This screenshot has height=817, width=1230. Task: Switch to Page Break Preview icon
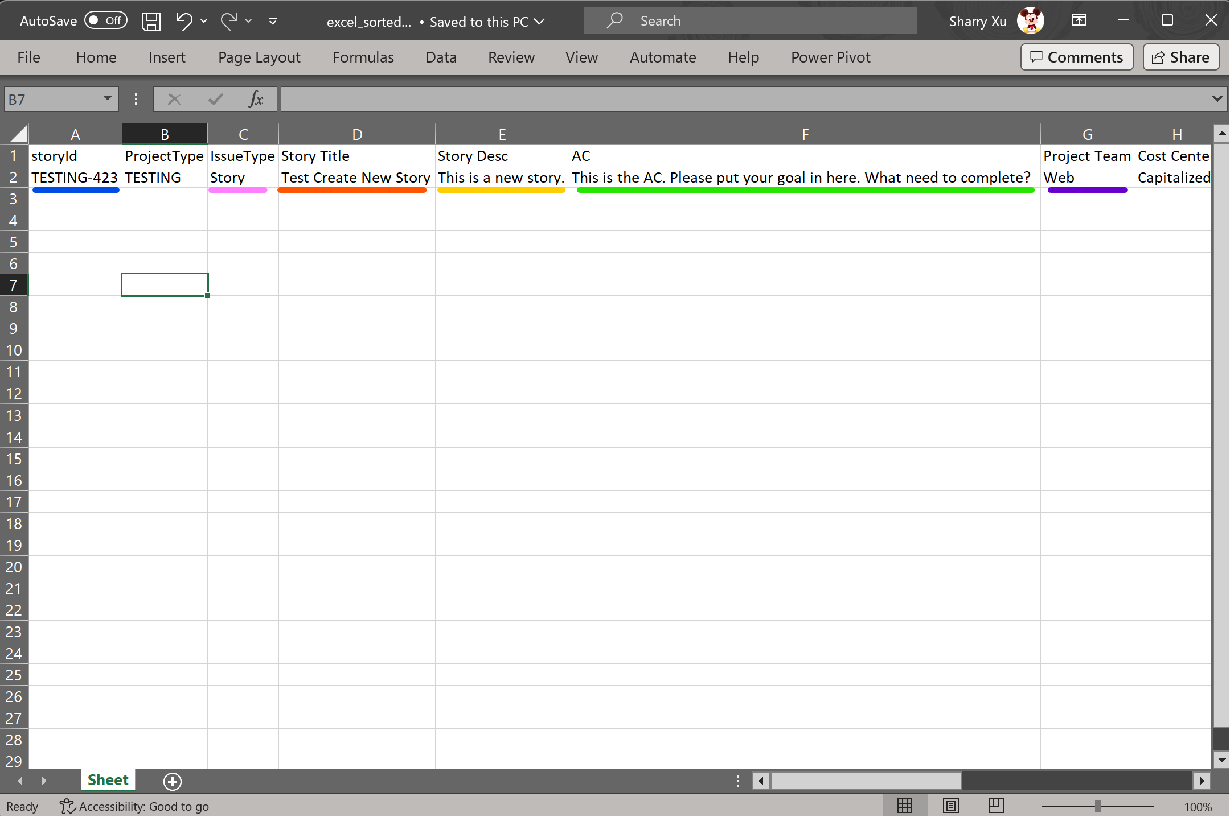pyautogui.click(x=996, y=806)
